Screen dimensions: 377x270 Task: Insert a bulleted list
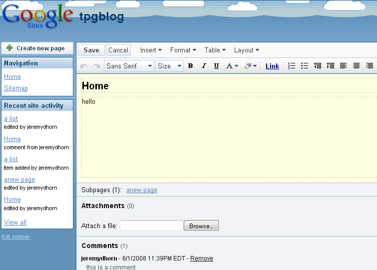click(305, 66)
